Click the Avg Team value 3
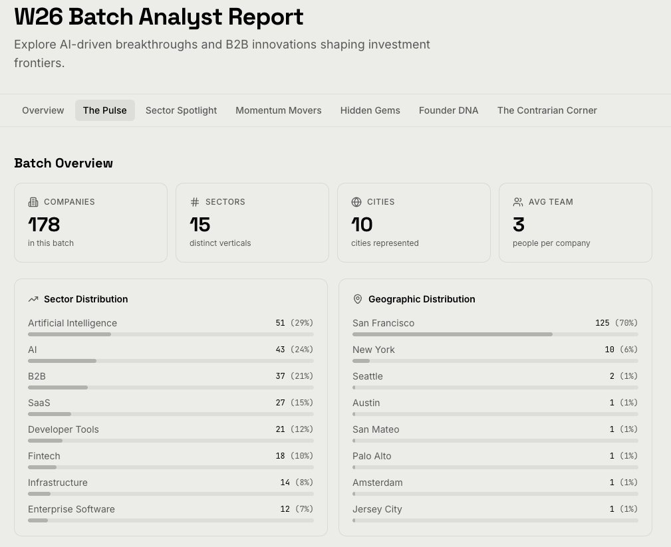 [x=519, y=225]
